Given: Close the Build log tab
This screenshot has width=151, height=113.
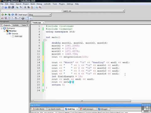Looking at the screenshot, I should (77, 109).
